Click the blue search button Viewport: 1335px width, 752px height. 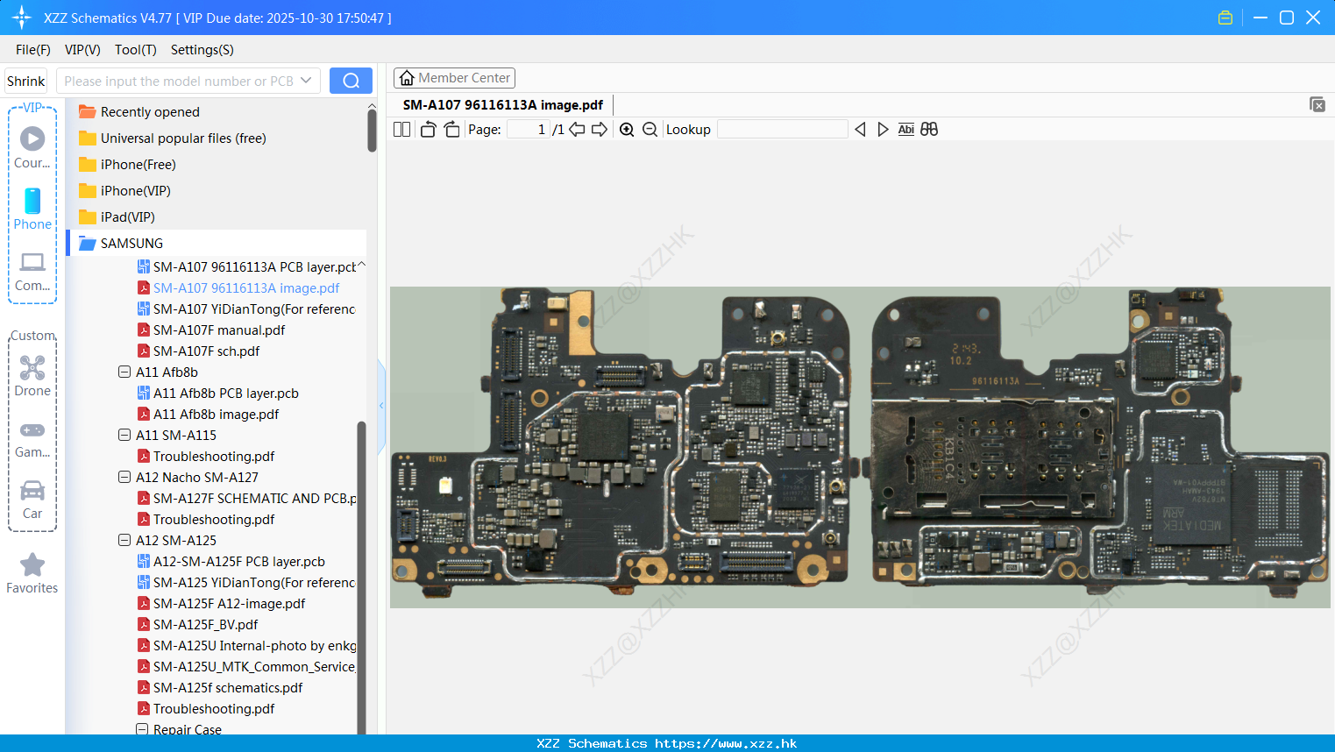pos(351,81)
